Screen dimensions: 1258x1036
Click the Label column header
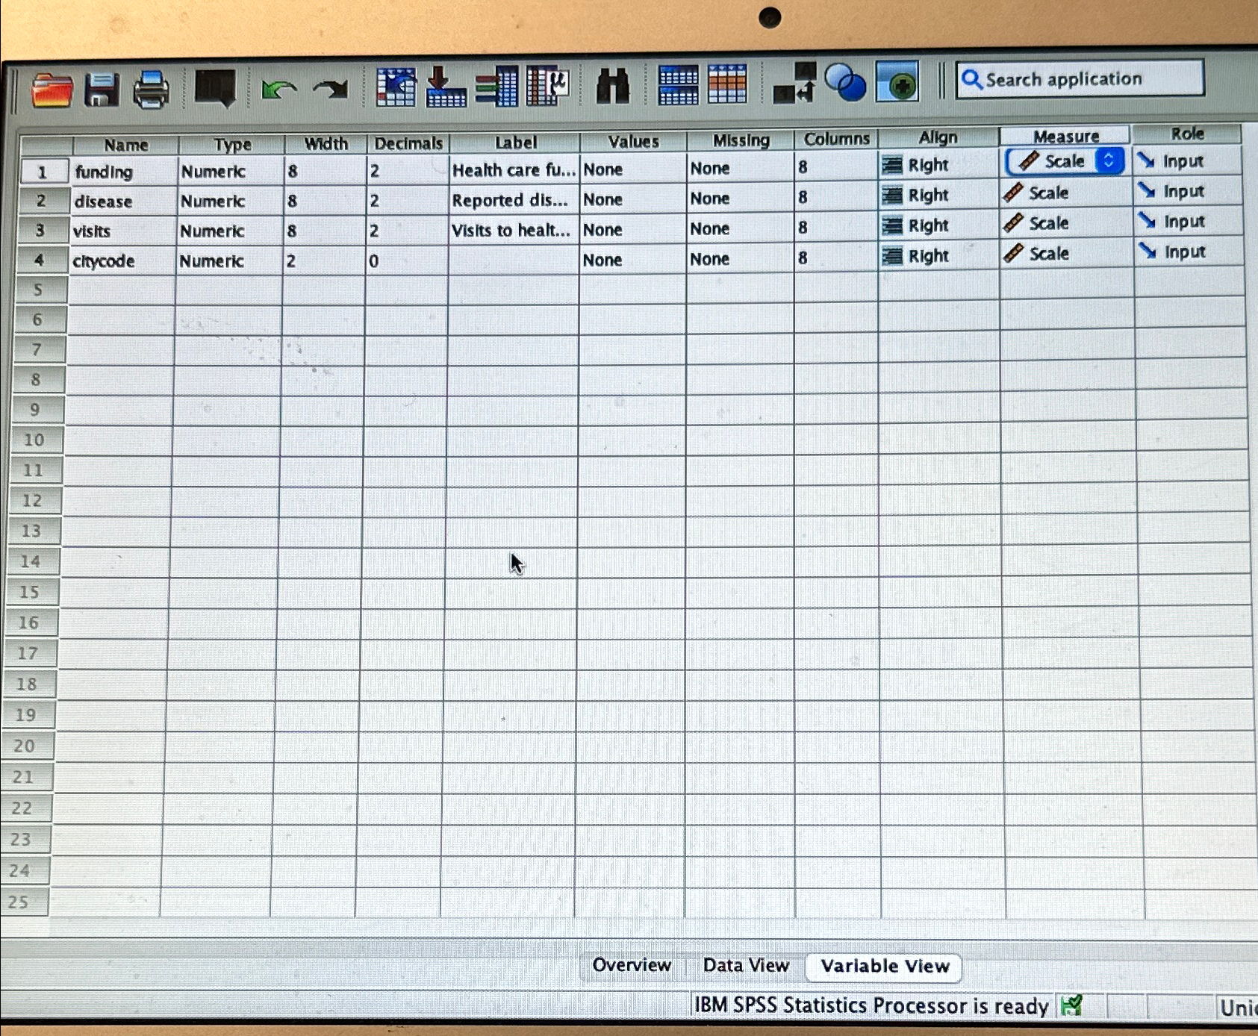(515, 143)
